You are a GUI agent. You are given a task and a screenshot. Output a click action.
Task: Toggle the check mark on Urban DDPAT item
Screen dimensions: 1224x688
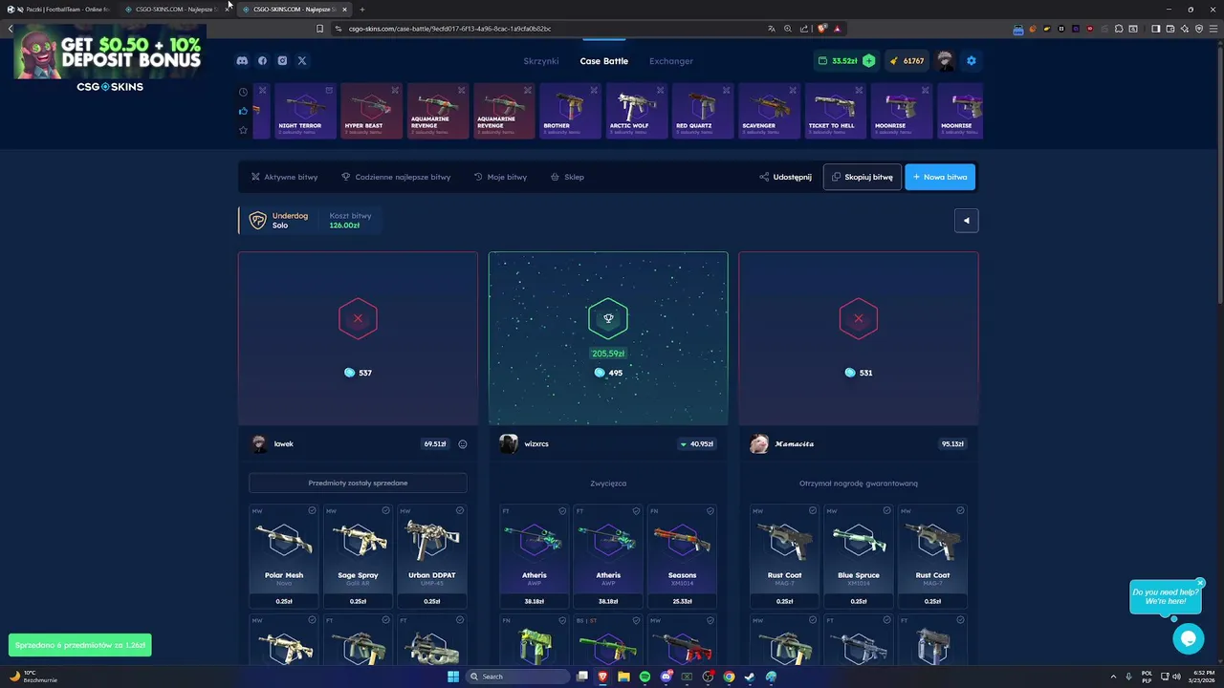tap(459, 511)
